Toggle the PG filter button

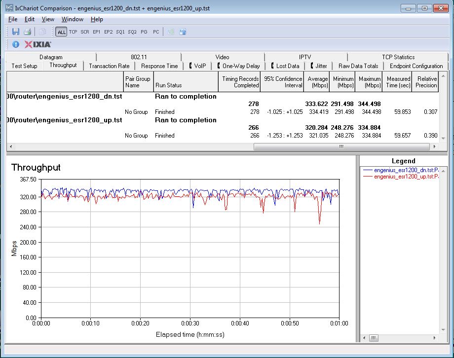(x=144, y=32)
